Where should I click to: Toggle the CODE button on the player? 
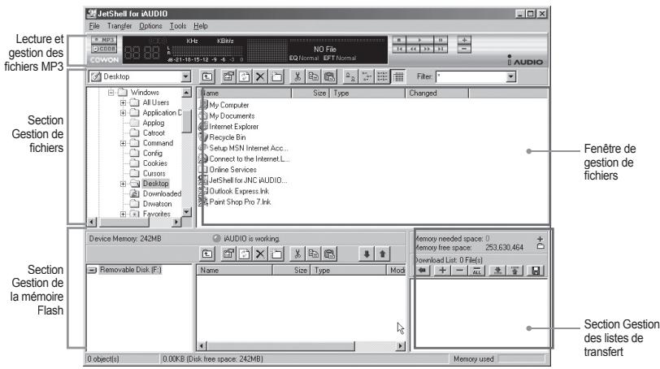[103, 49]
